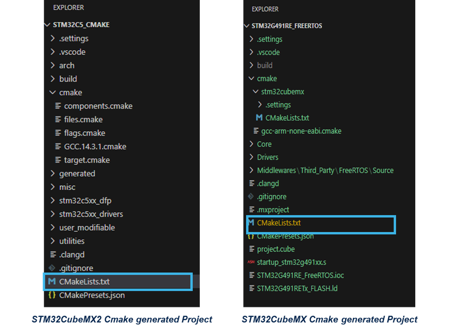
Task: Click the git icon of .gitignore in STM32G491RE_FREERTOS
Action: pos(251,196)
